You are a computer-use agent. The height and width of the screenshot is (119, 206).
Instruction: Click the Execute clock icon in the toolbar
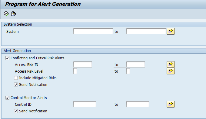(6, 14)
